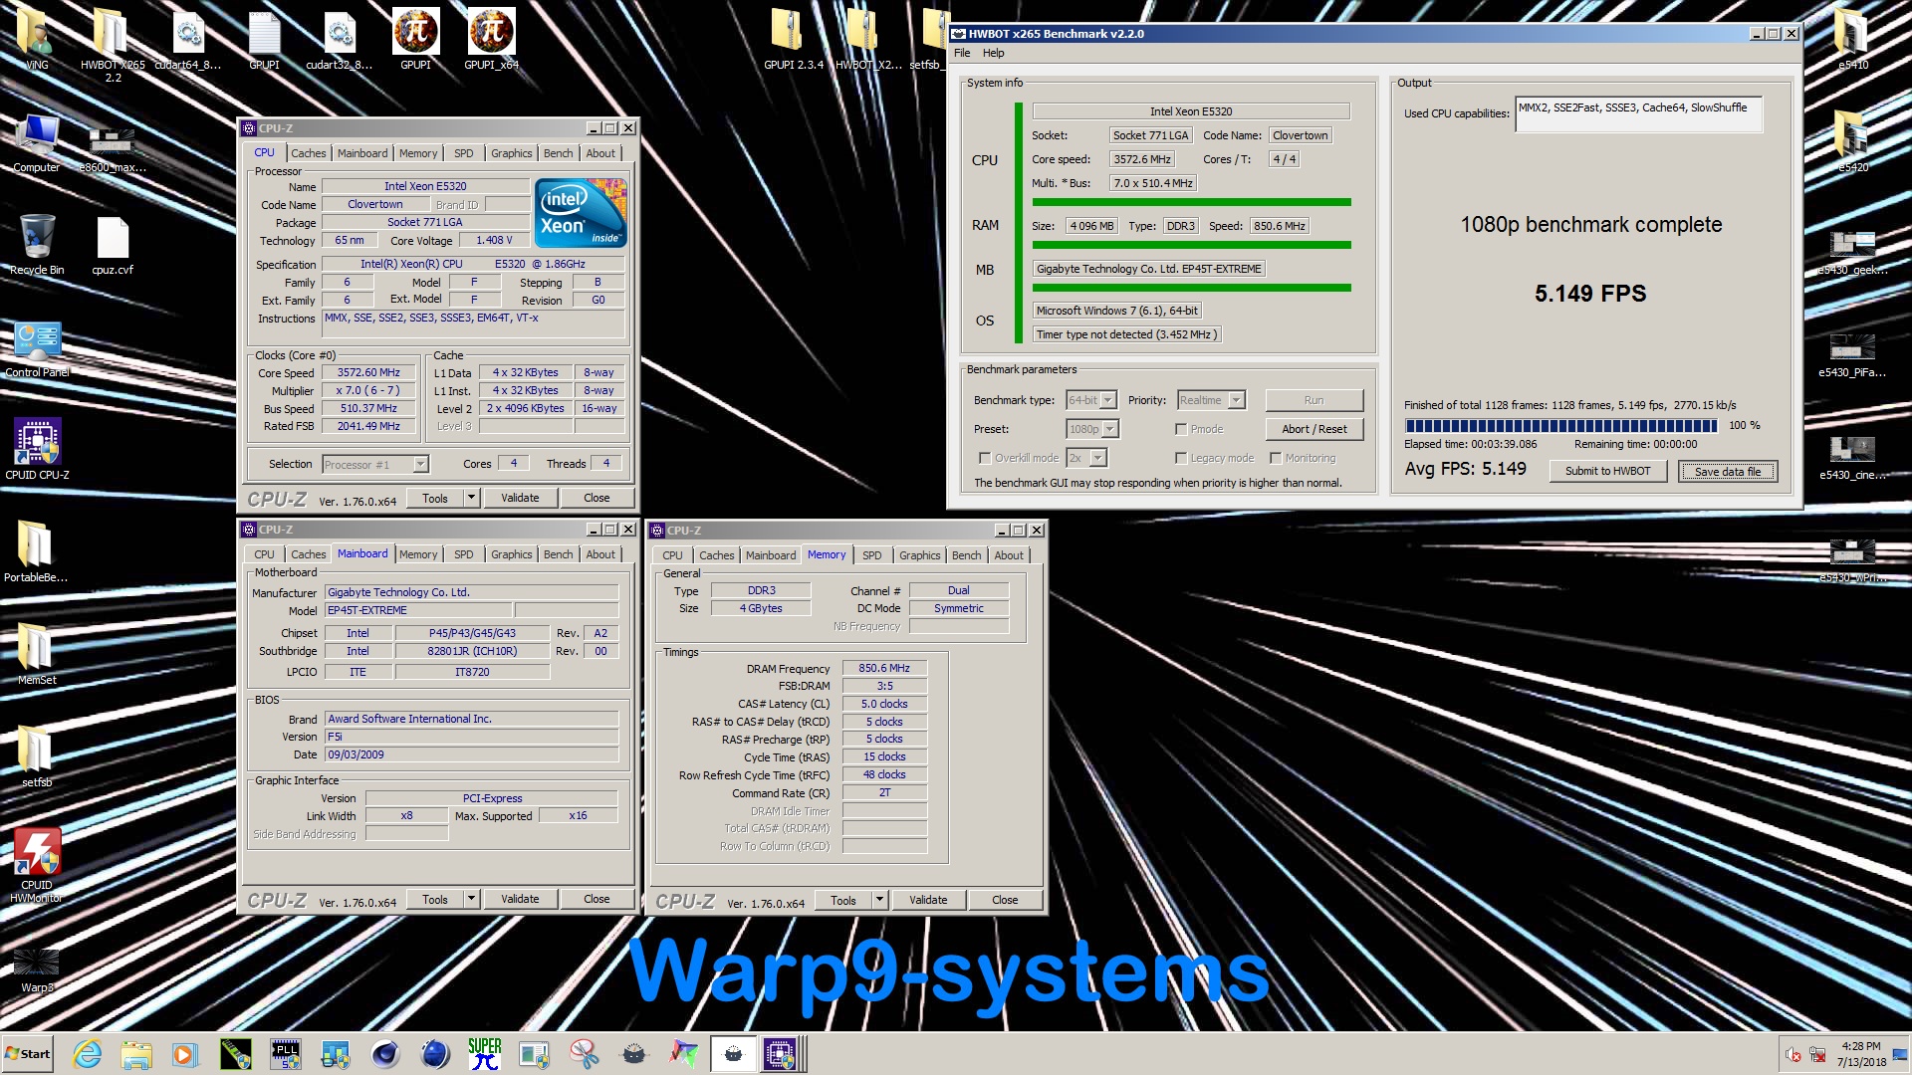Click the BIOS Date field 09/03/2009
Viewport: 1912px width, 1075px height.
tap(471, 755)
